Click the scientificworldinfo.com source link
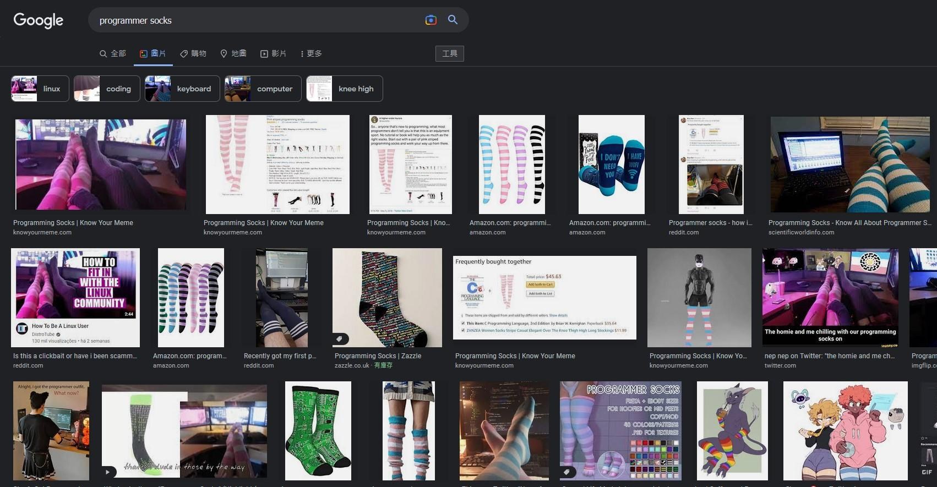This screenshot has height=487, width=937. coord(801,232)
